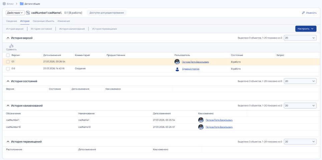Jump to История версий sub-tab

(15, 29)
